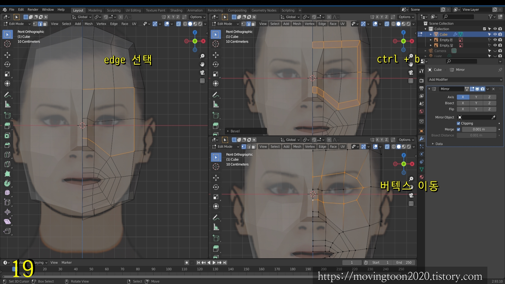505x284 pixels.
Task: Select the Spin tool in left viewport
Action: [7, 183]
